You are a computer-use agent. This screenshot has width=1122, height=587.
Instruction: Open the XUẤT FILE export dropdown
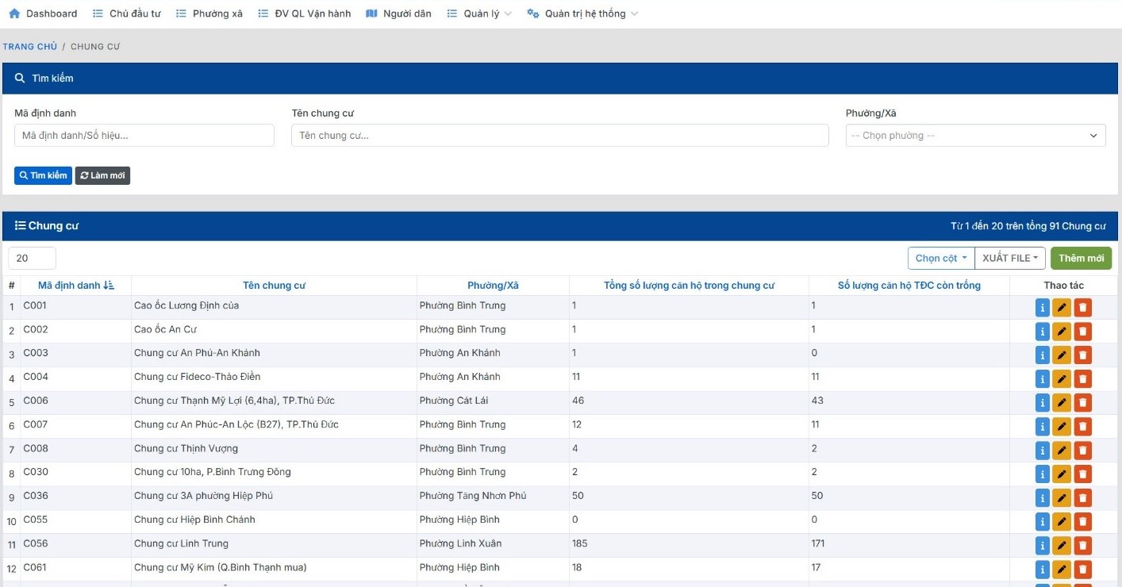1010,258
